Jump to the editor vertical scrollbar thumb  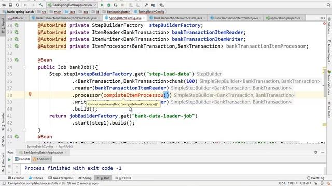coord(325,82)
